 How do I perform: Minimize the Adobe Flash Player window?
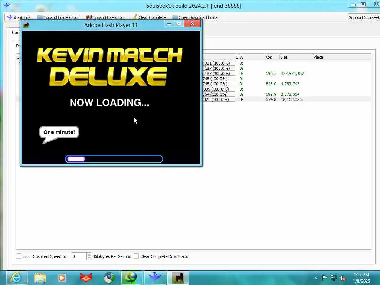[x=169, y=24]
